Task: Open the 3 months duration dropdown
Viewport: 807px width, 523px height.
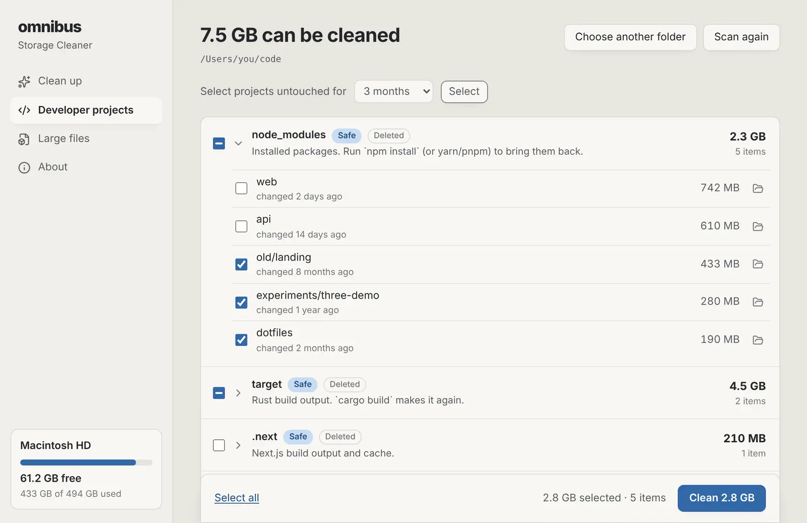Action: (394, 92)
